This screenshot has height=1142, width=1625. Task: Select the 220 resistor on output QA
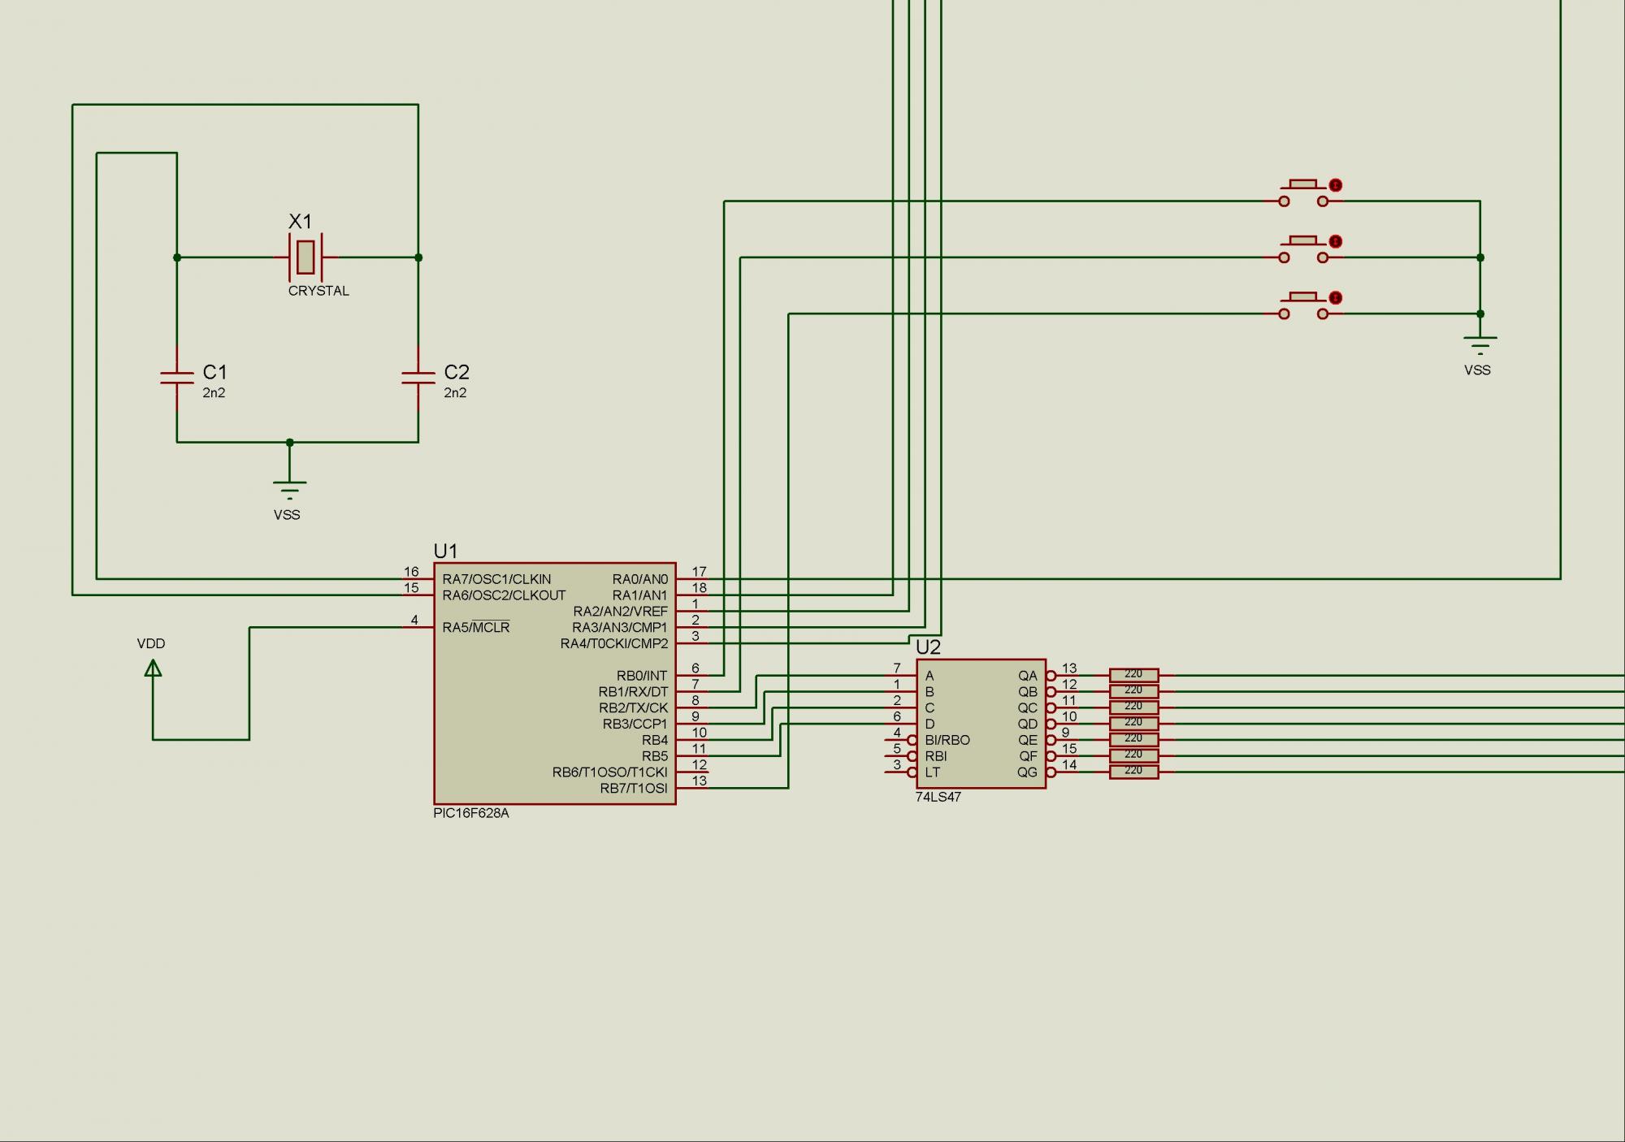click(x=1133, y=675)
